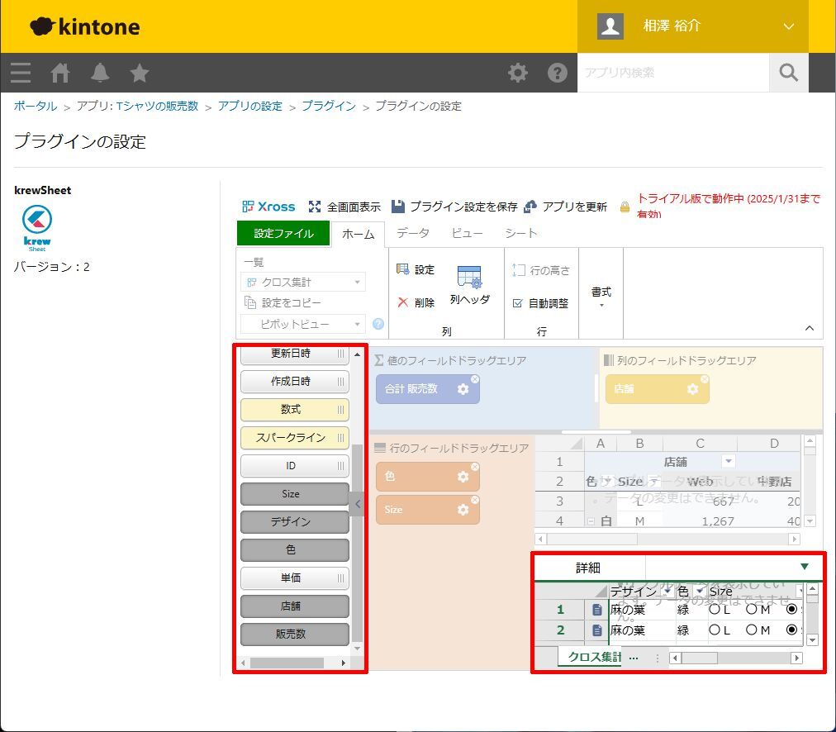The width and height of the screenshot is (836, 732).
Task: Open the header settings gear
Action: click(x=518, y=73)
